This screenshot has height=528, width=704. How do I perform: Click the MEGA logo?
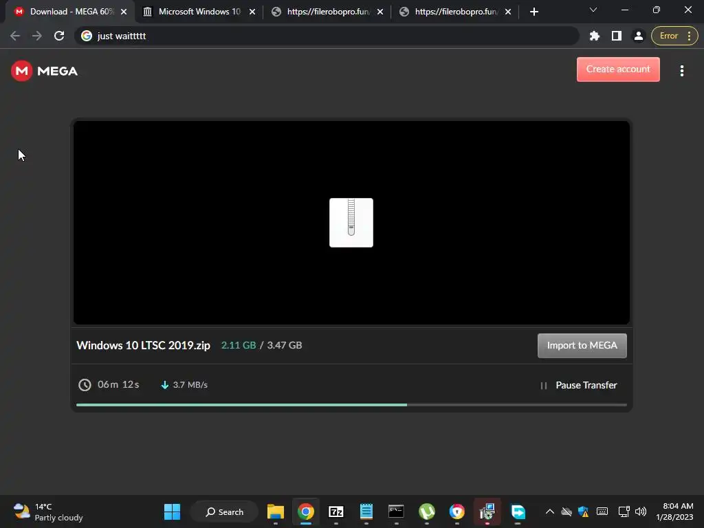coord(44,71)
